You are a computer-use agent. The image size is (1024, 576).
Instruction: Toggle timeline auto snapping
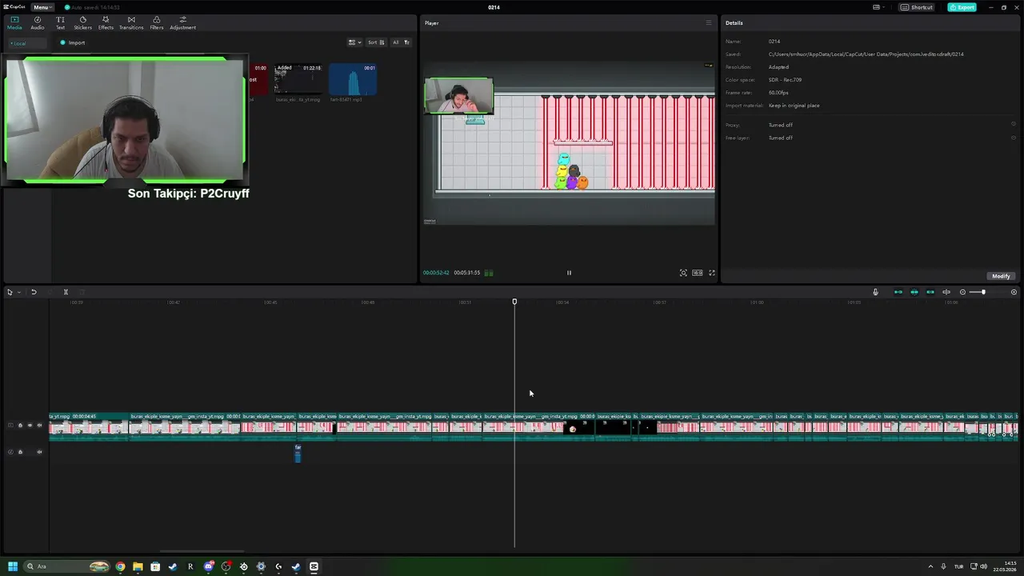(x=914, y=292)
